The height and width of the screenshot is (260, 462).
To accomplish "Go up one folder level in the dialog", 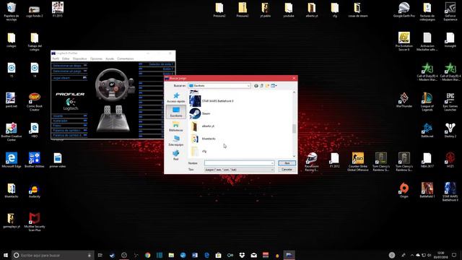I will [x=261, y=86].
